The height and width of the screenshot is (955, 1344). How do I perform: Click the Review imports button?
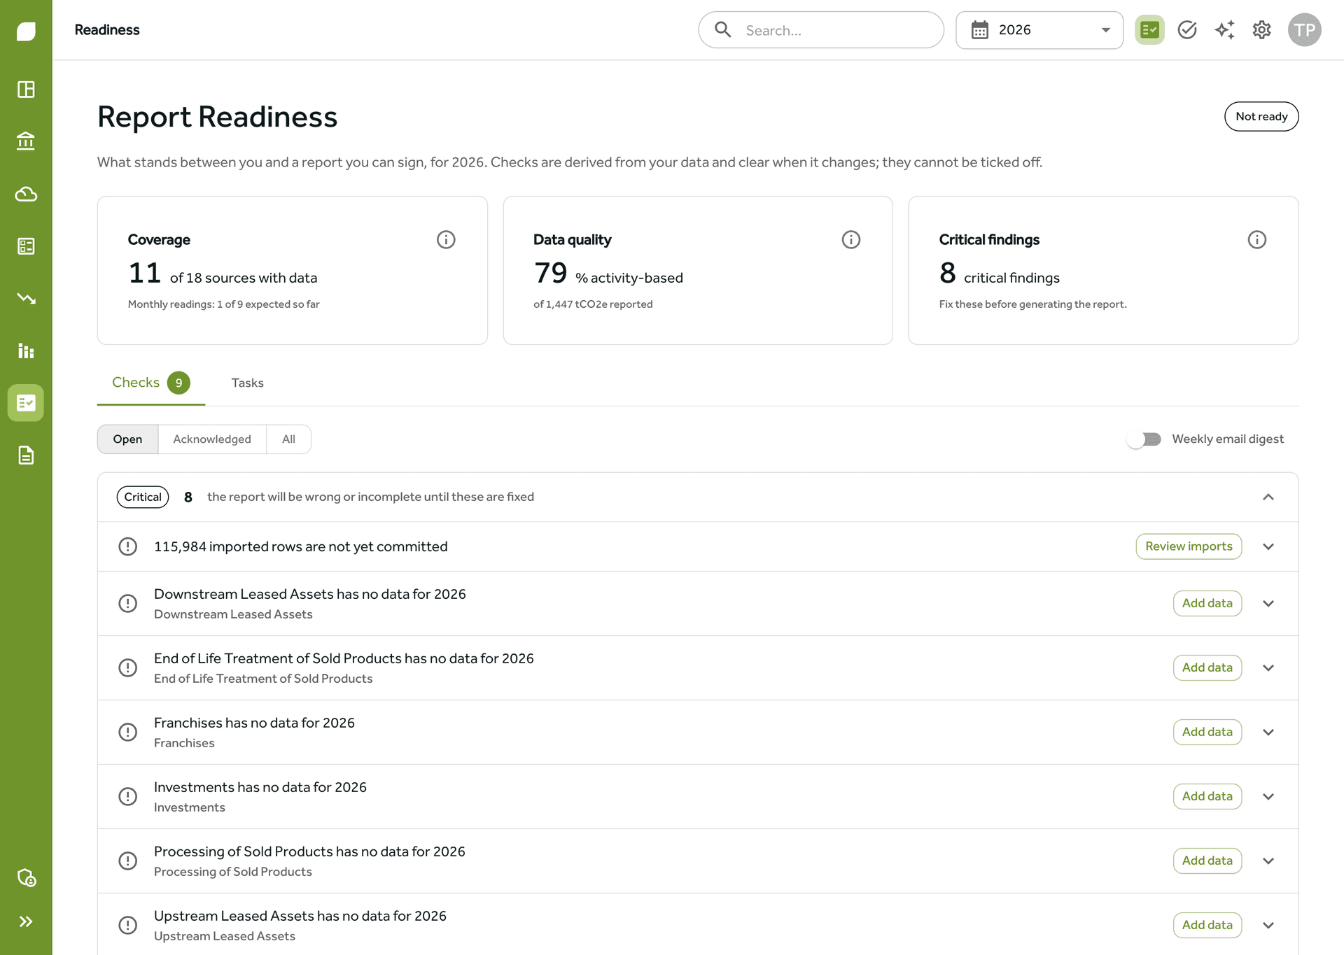(x=1189, y=546)
